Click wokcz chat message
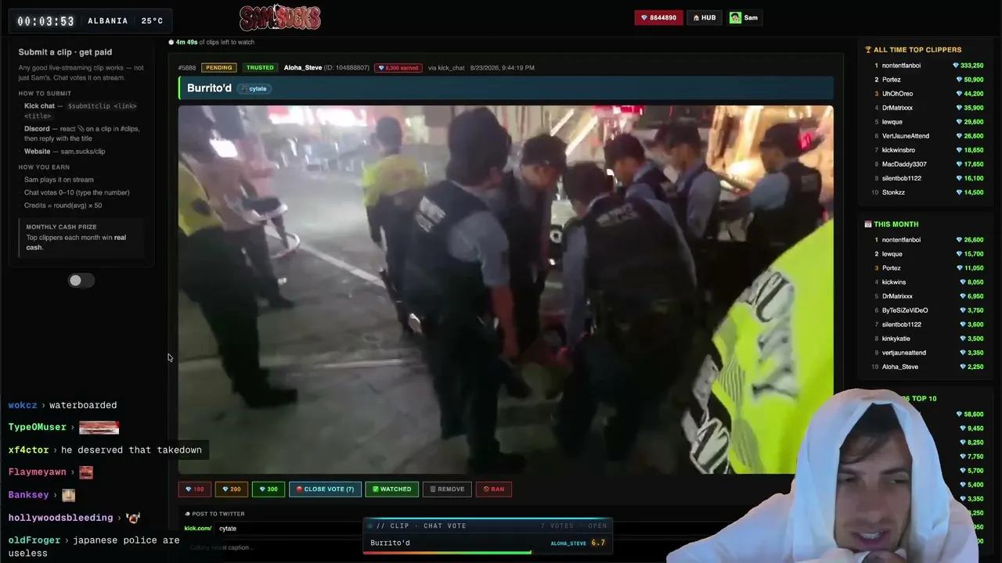Image resolution: width=1002 pixels, height=563 pixels. pyautogui.click(x=63, y=405)
